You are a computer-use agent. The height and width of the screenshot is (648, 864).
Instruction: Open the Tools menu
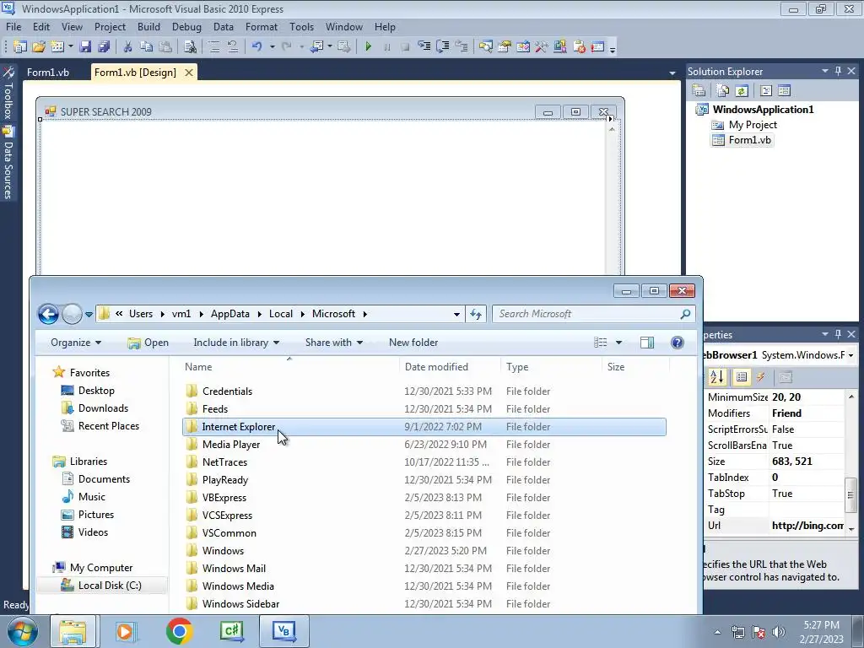tap(301, 26)
